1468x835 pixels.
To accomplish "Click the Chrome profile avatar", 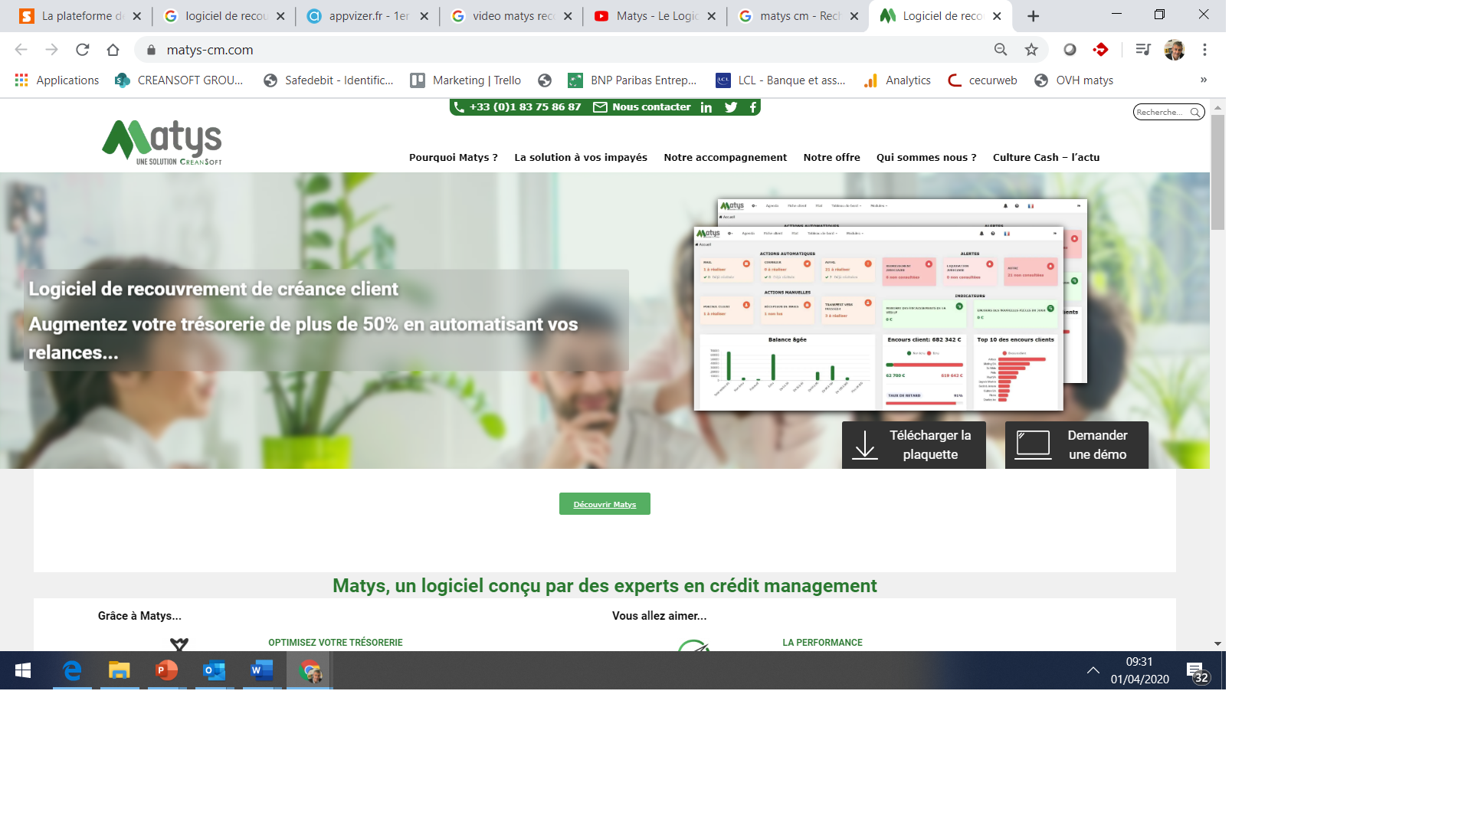I will (1174, 50).
